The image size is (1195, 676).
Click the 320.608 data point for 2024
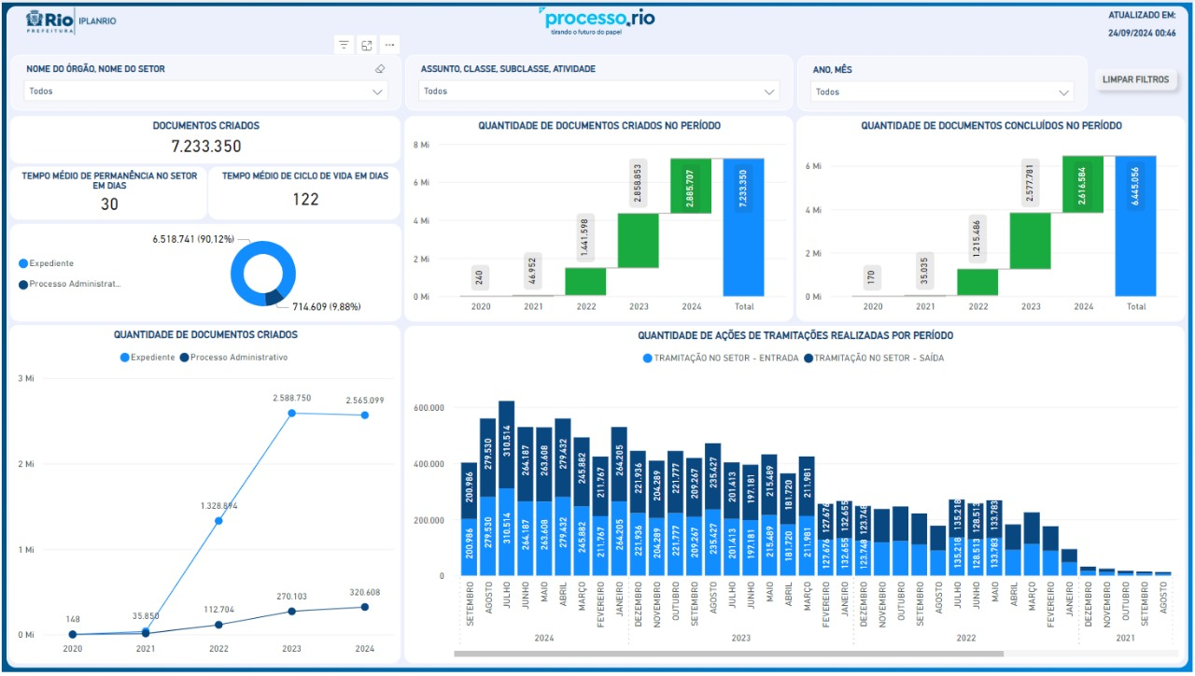coord(365,607)
